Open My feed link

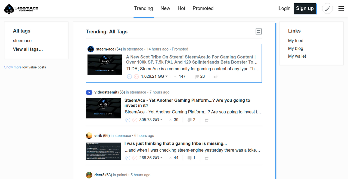(x=296, y=41)
